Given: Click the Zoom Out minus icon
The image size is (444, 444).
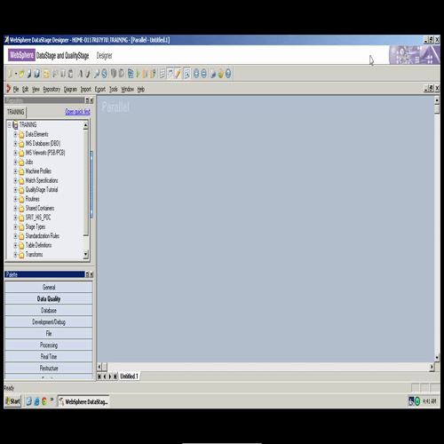Looking at the screenshot, I should coord(203,74).
